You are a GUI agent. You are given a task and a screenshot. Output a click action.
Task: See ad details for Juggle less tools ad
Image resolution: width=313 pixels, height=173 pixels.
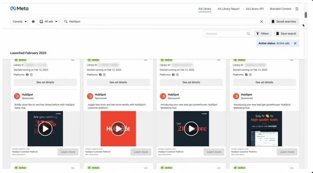coord(118,82)
